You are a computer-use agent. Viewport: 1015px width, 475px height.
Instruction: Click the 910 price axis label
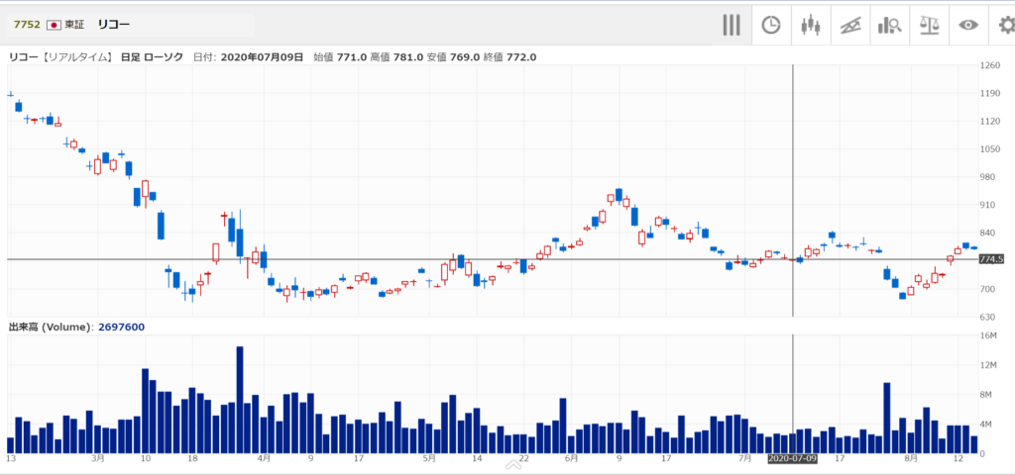[x=988, y=205]
